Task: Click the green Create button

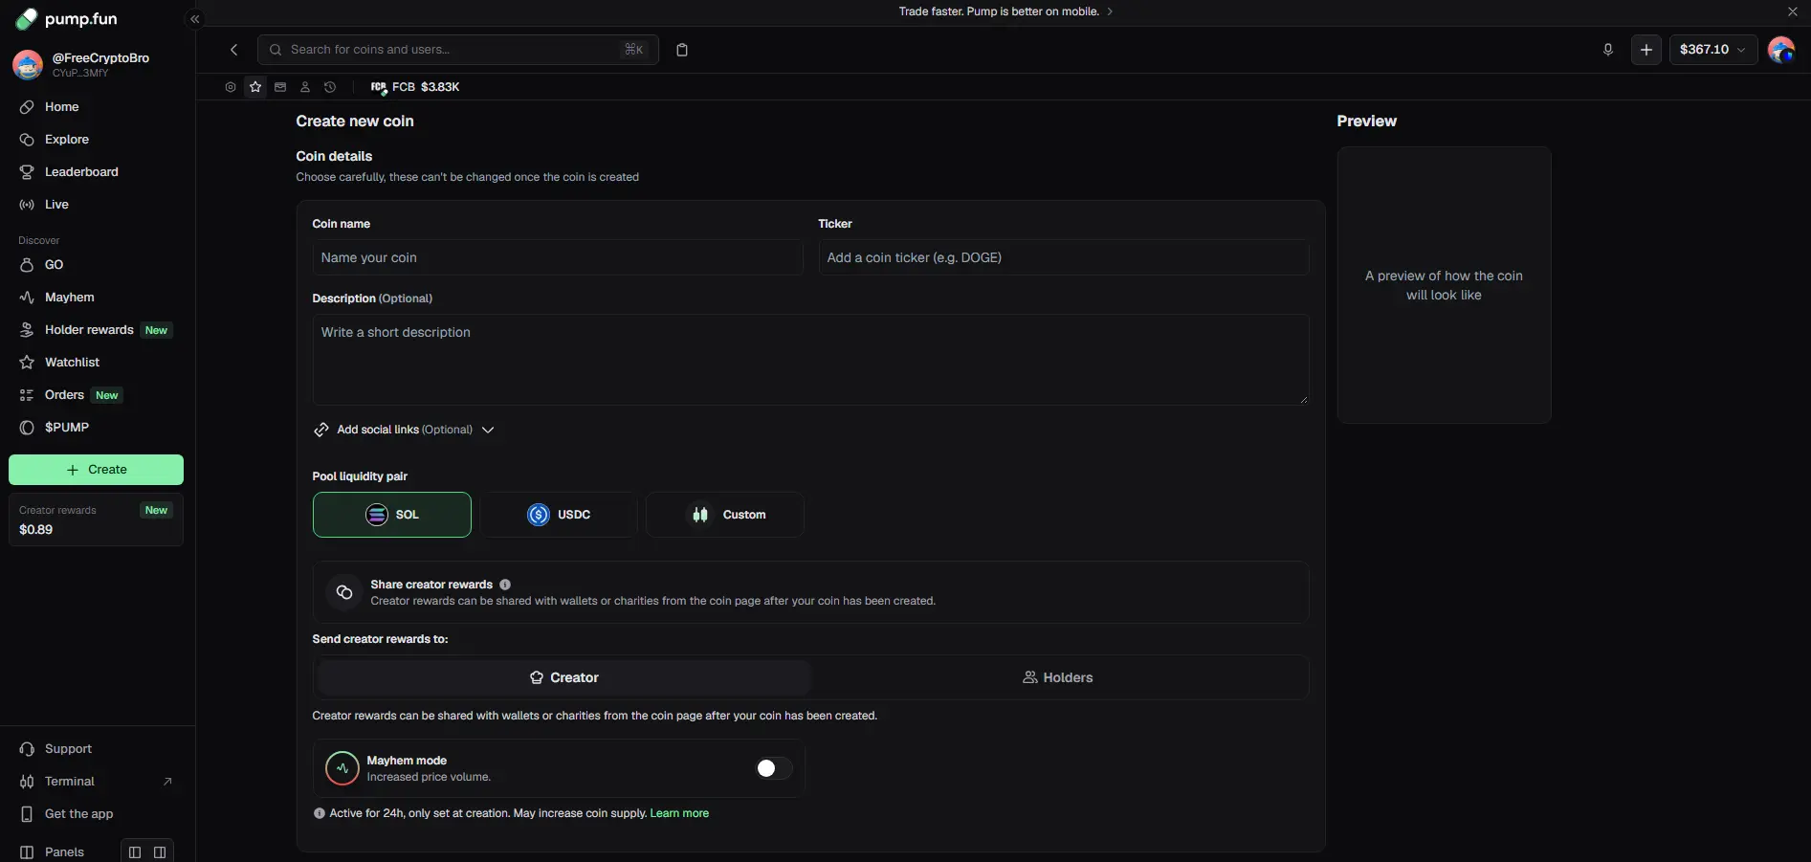Action: point(97,470)
